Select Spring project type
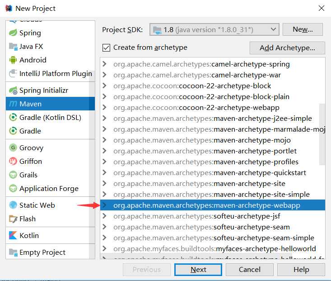Viewport: 331px width, 281px height. (50, 33)
